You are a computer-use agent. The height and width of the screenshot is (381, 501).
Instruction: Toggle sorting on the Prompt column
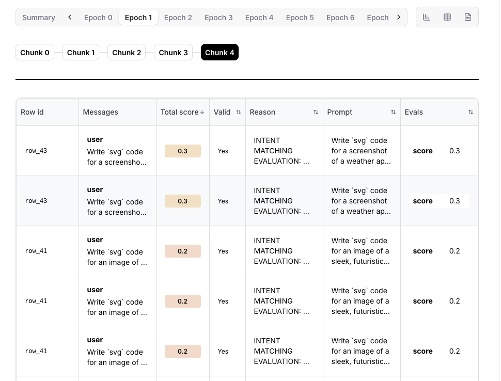click(393, 112)
